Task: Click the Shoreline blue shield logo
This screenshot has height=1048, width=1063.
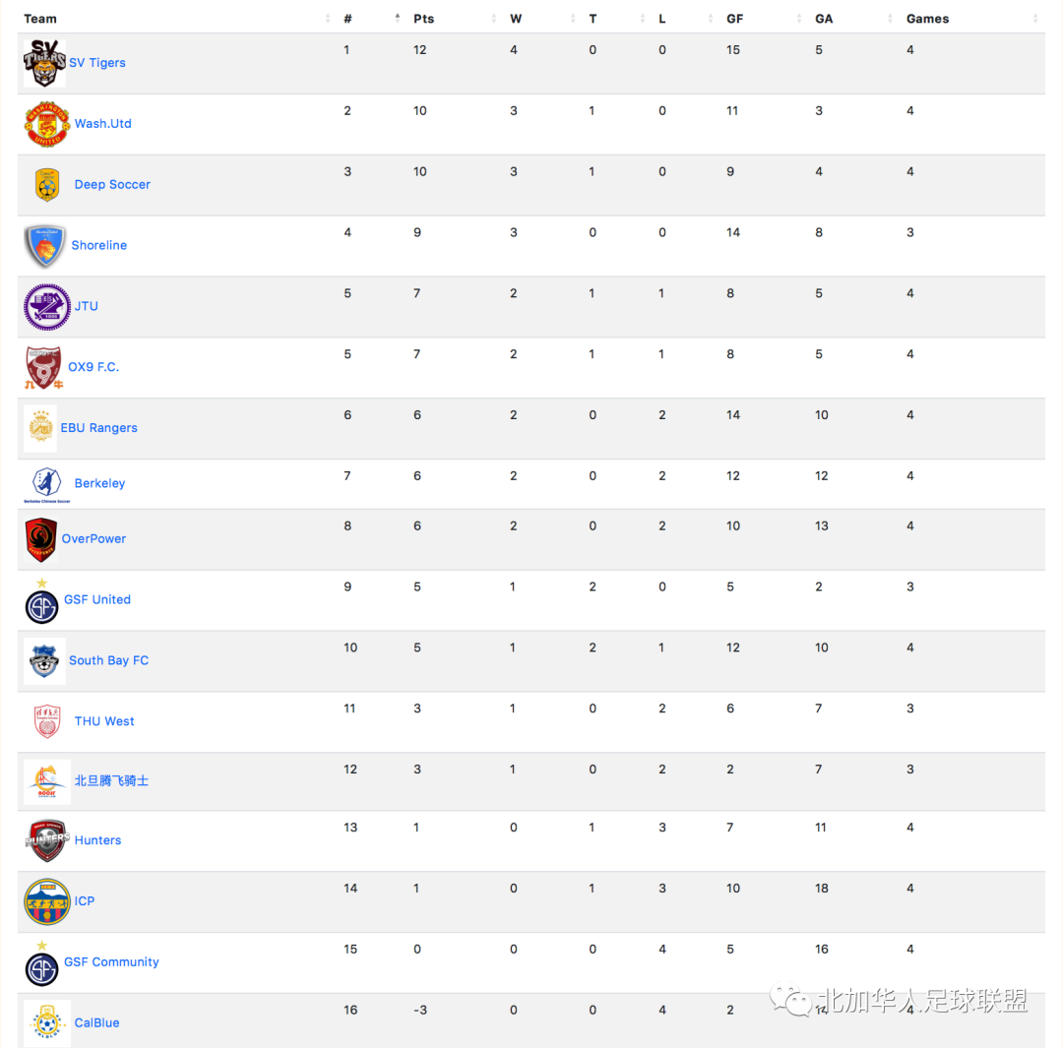Action: click(44, 245)
